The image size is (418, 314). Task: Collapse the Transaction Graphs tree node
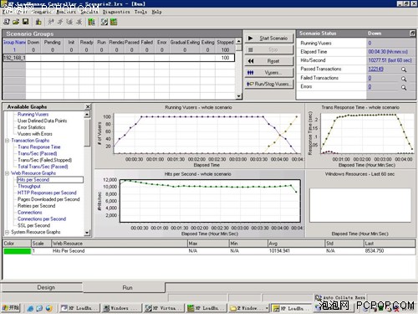point(8,141)
